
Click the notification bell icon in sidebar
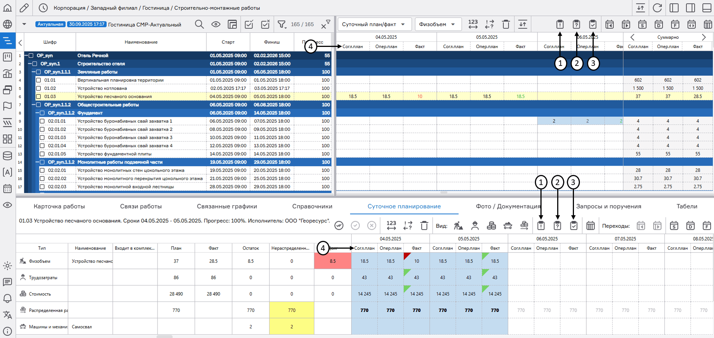(7, 299)
